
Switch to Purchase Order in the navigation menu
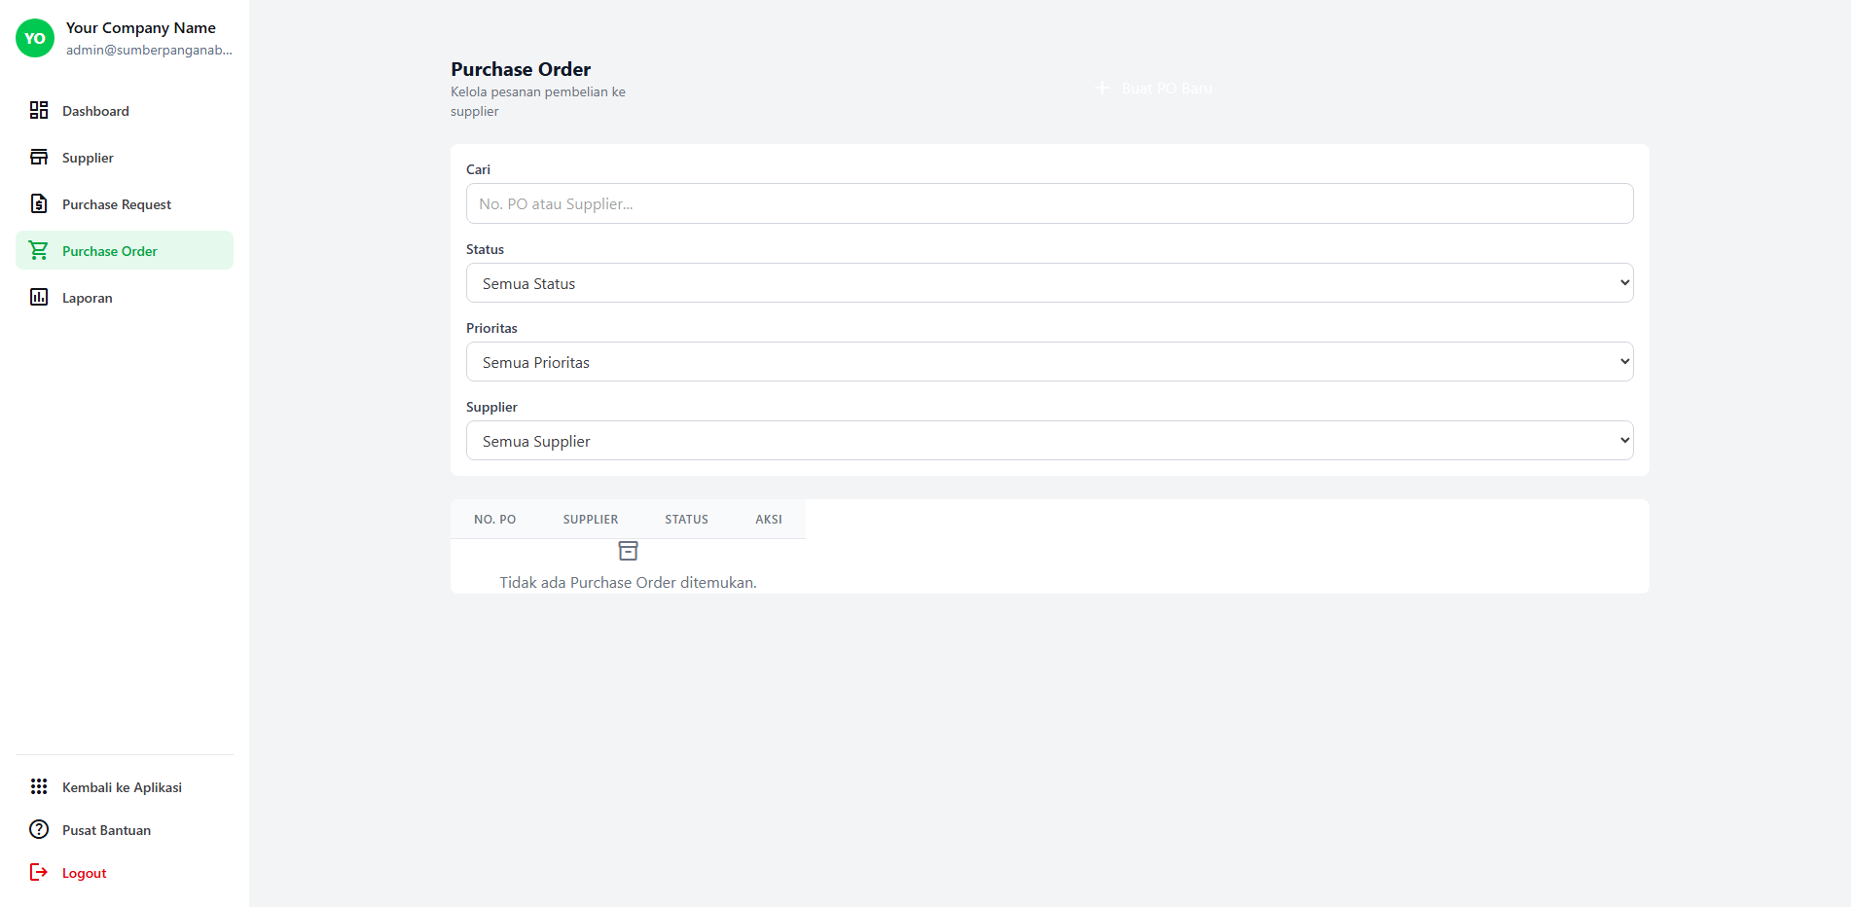pyautogui.click(x=109, y=250)
